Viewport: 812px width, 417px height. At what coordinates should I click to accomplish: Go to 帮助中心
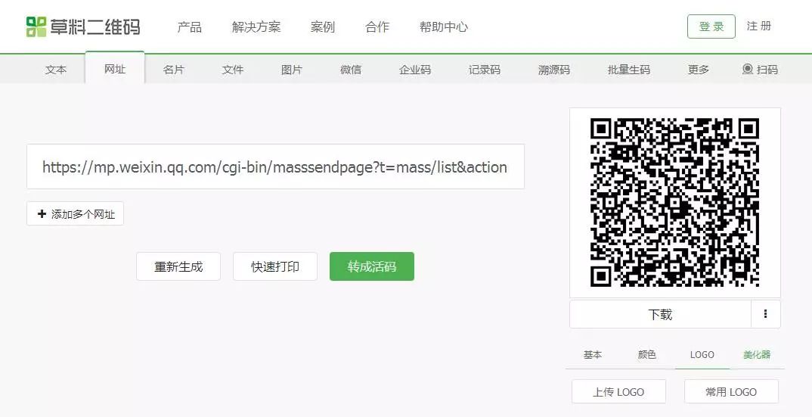click(443, 27)
